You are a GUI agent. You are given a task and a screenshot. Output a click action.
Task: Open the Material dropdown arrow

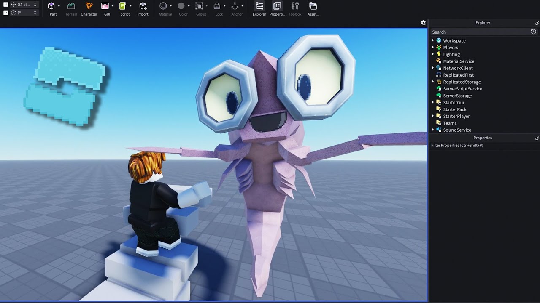click(x=171, y=6)
